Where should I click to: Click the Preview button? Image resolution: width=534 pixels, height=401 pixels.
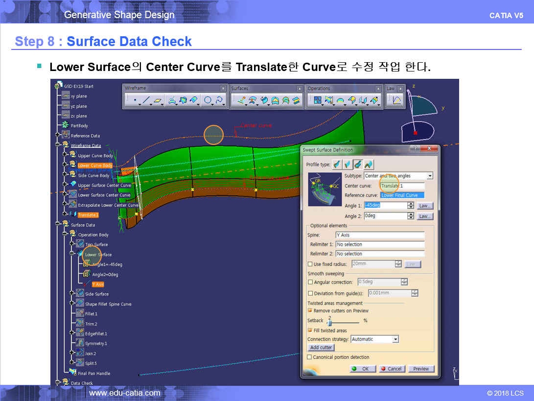pyautogui.click(x=420, y=369)
